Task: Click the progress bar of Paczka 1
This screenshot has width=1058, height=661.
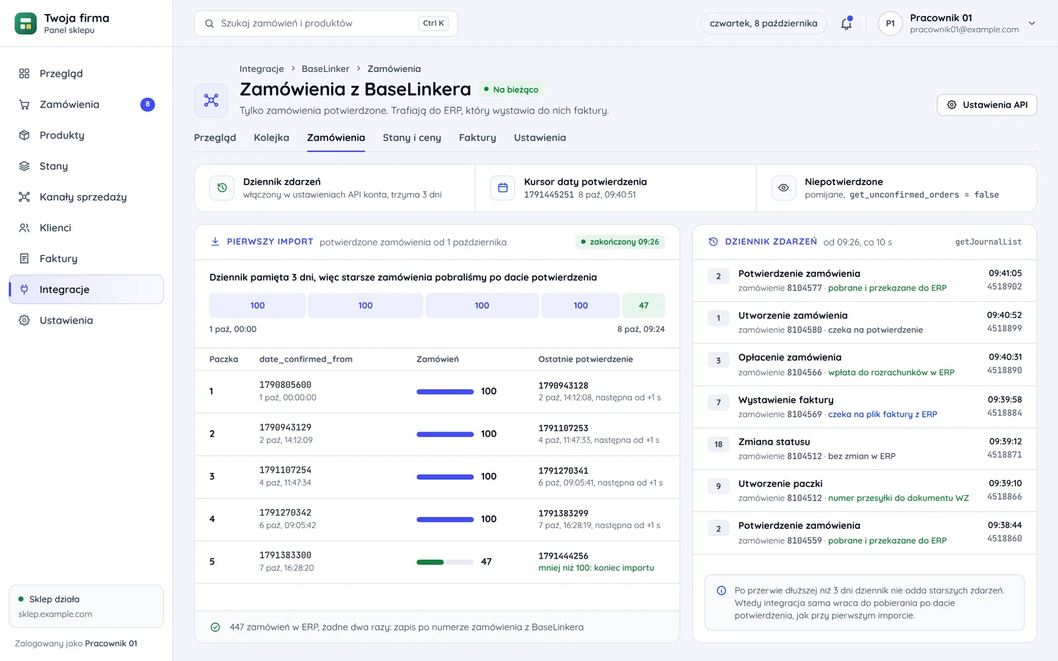Action: pos(445,391)
